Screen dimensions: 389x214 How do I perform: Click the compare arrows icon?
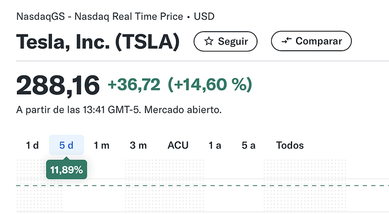point(286,41)
